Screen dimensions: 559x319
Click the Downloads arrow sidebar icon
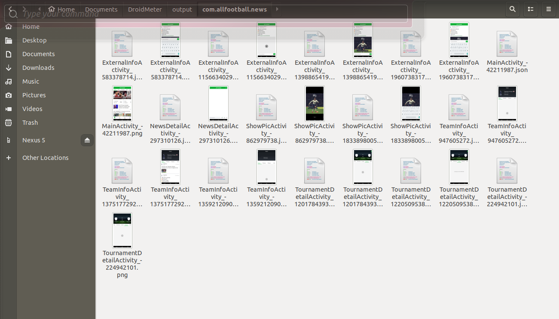8,68
